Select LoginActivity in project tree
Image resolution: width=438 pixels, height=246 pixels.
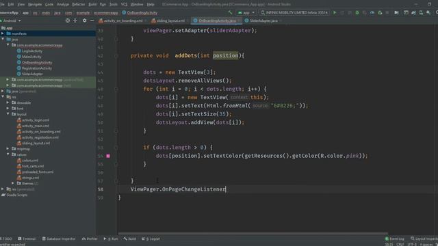click(32, 51)
